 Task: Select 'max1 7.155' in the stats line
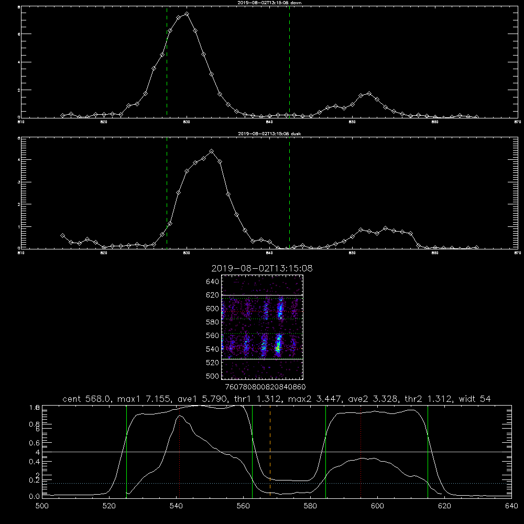click(x=145, y=399)
